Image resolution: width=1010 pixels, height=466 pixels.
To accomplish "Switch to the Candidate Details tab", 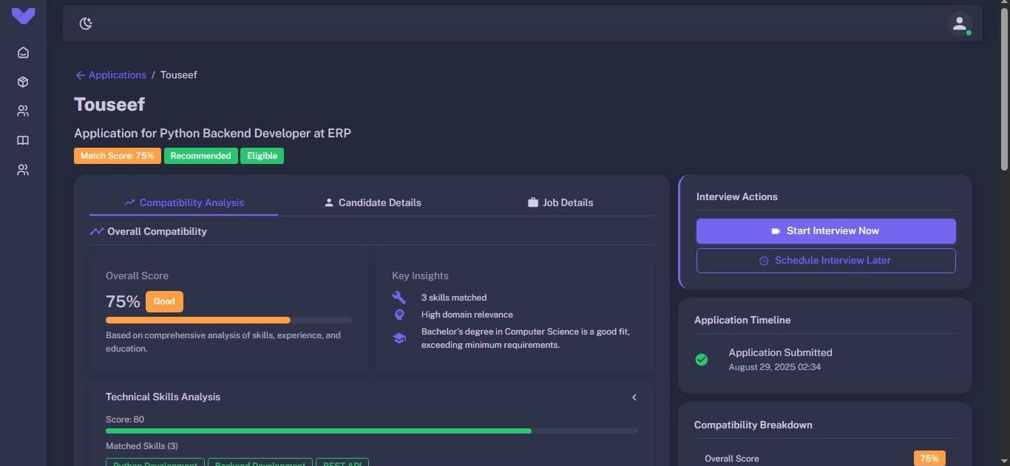I will point(373,202).
